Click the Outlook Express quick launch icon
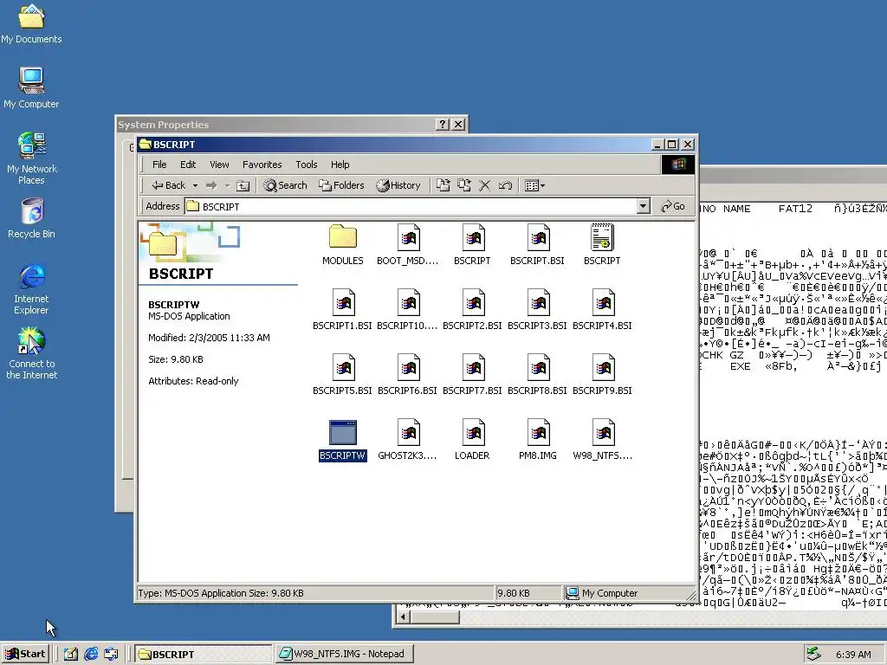 tap(112, 655)
